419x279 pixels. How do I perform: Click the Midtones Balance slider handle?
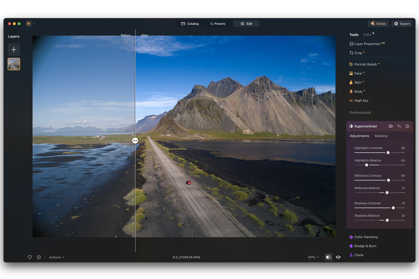click(x=387, y=193)
